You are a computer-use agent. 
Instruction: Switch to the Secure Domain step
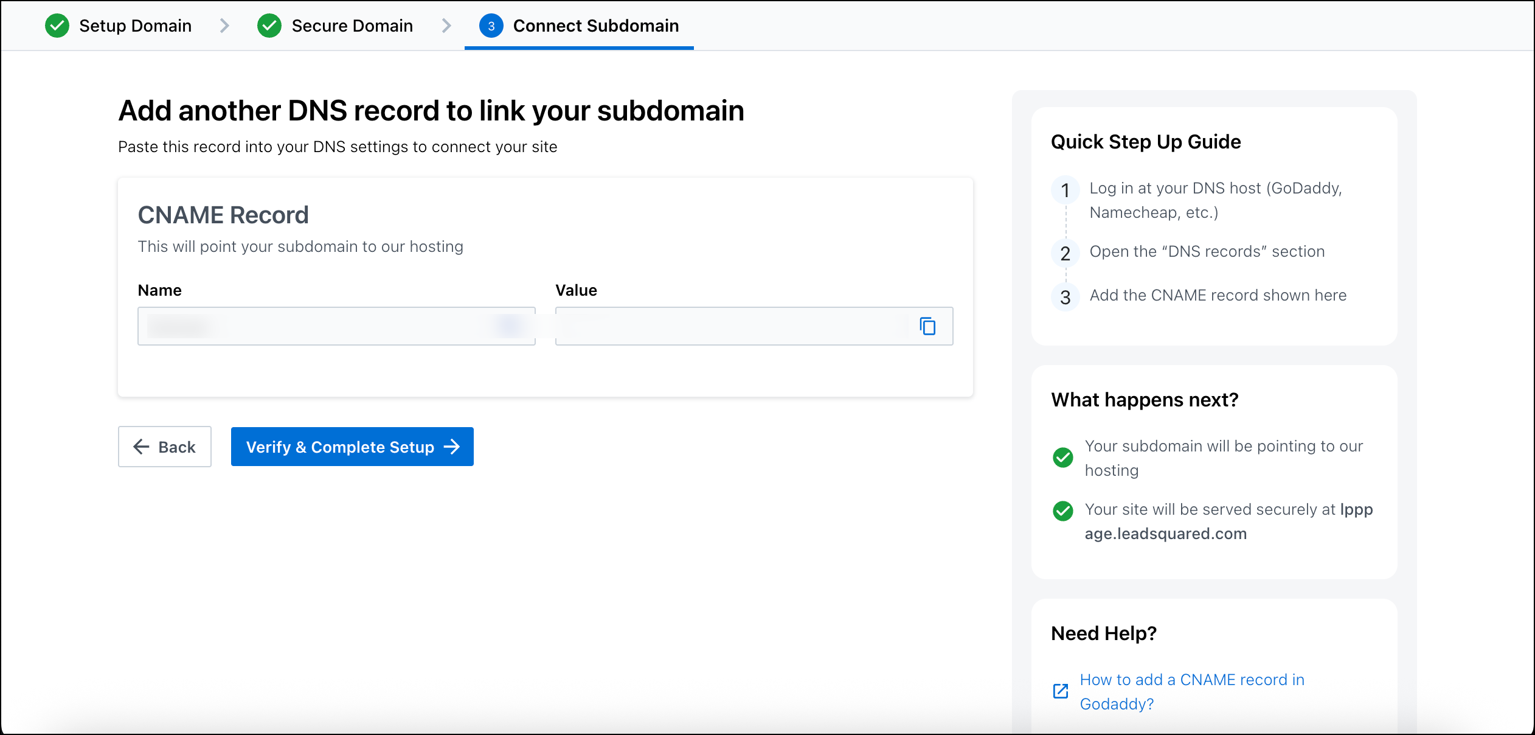pos(352,26)
